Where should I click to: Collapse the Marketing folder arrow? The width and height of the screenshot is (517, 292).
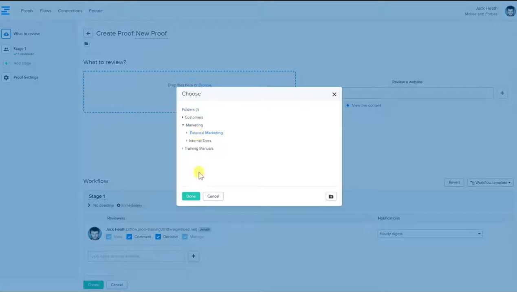183,125
